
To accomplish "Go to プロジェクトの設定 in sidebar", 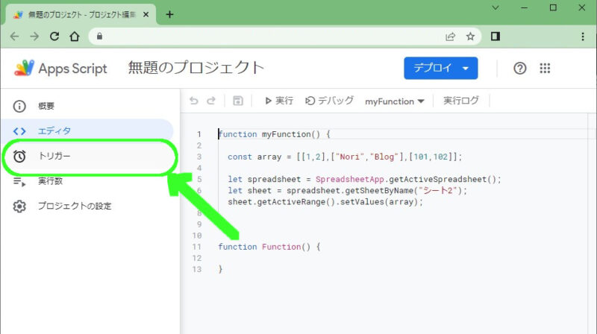I will pyautogui.click(x=75, y=206).
